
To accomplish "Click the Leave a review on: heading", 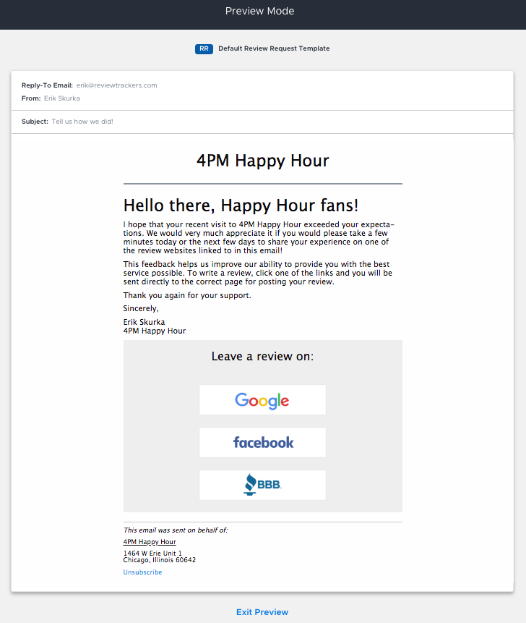I will [262, 357].
